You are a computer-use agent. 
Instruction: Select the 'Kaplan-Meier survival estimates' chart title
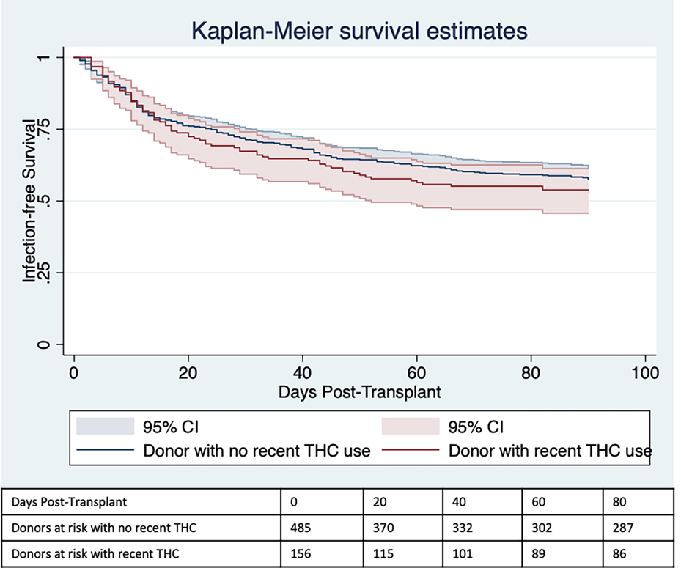pyautogui.click(x=360, y=32)
